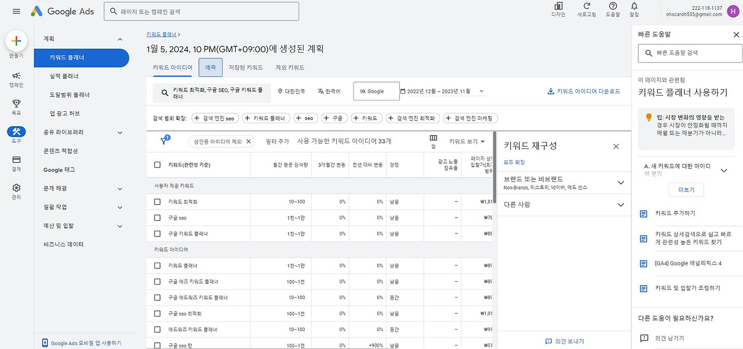The width and height of the screenshot is (743, 349).
Task: Open the 알림 notifications bell
Action: 634,9
